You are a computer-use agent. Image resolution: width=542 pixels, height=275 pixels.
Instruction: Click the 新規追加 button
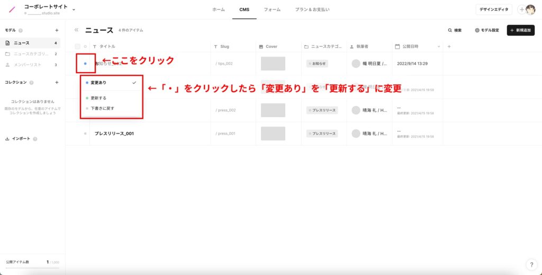pos(521,30)
